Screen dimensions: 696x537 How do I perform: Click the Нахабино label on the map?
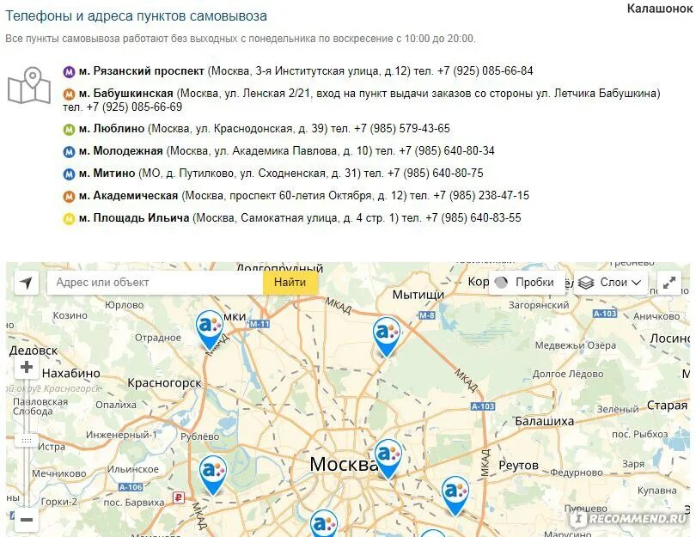pos(71,373)
